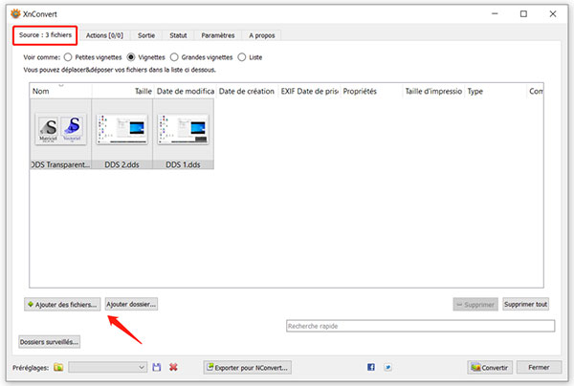
Task: Maximize the XnConvert window
Action: pyautogui.click(x=523, y=14)
